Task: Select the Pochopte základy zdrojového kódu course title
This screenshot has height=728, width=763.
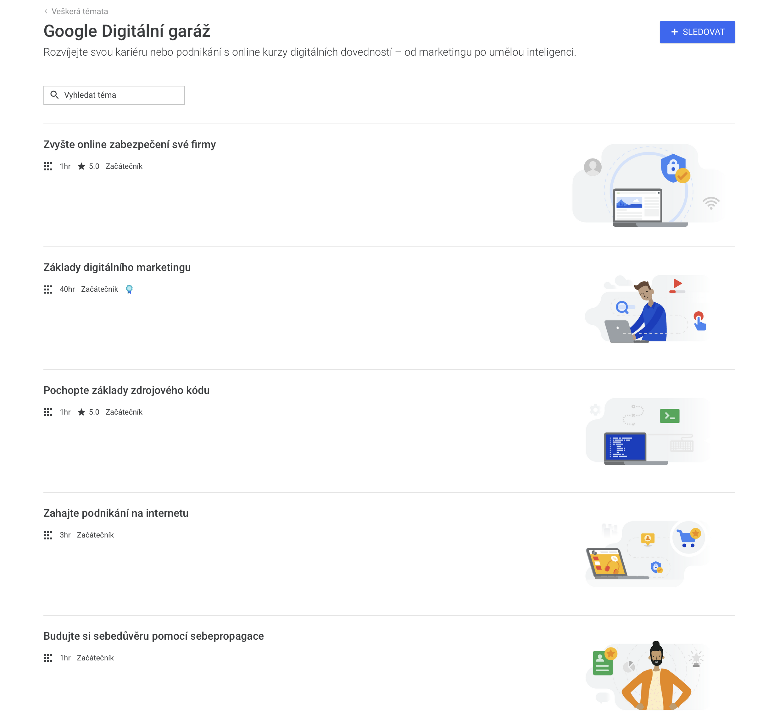Action: 126,390
